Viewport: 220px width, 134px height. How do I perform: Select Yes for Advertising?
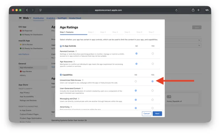[152, 108]
